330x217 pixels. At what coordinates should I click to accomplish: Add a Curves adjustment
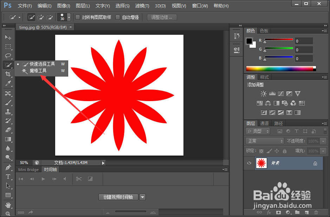(x=281, y=93)
